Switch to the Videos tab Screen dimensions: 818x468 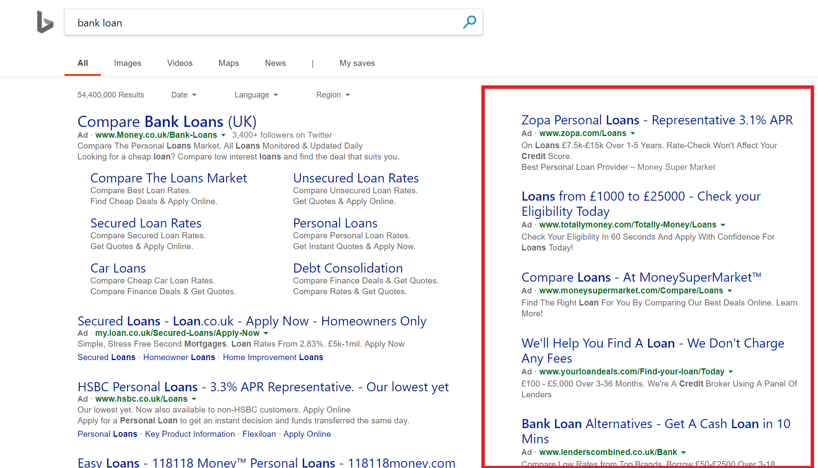(x=180, y=63)
